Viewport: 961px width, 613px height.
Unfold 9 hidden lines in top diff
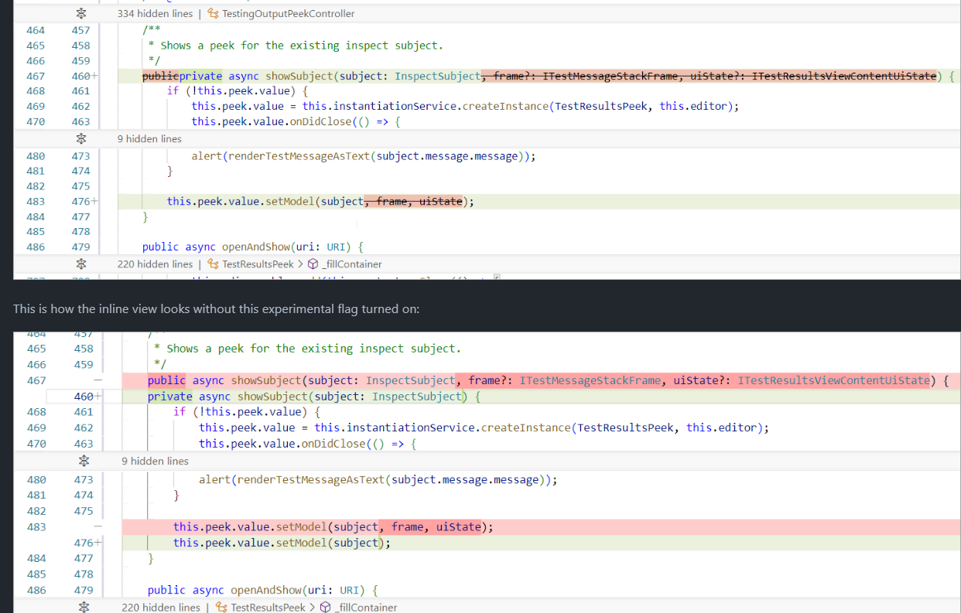[x=80, y=139]
